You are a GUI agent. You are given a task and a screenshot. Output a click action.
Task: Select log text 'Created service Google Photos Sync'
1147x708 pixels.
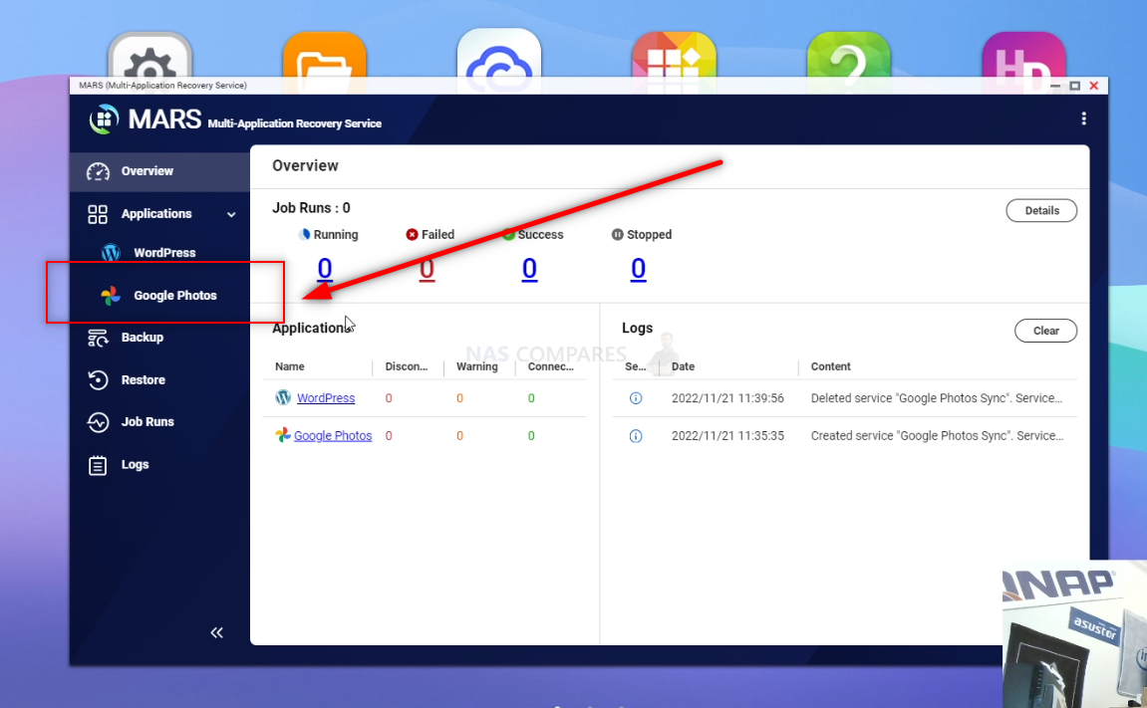point(937,435)
